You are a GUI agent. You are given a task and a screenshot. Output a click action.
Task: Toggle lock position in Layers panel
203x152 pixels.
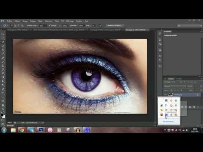coord(178,90)
